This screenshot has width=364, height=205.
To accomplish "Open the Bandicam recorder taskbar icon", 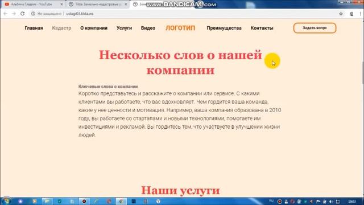I will [84, 201].
